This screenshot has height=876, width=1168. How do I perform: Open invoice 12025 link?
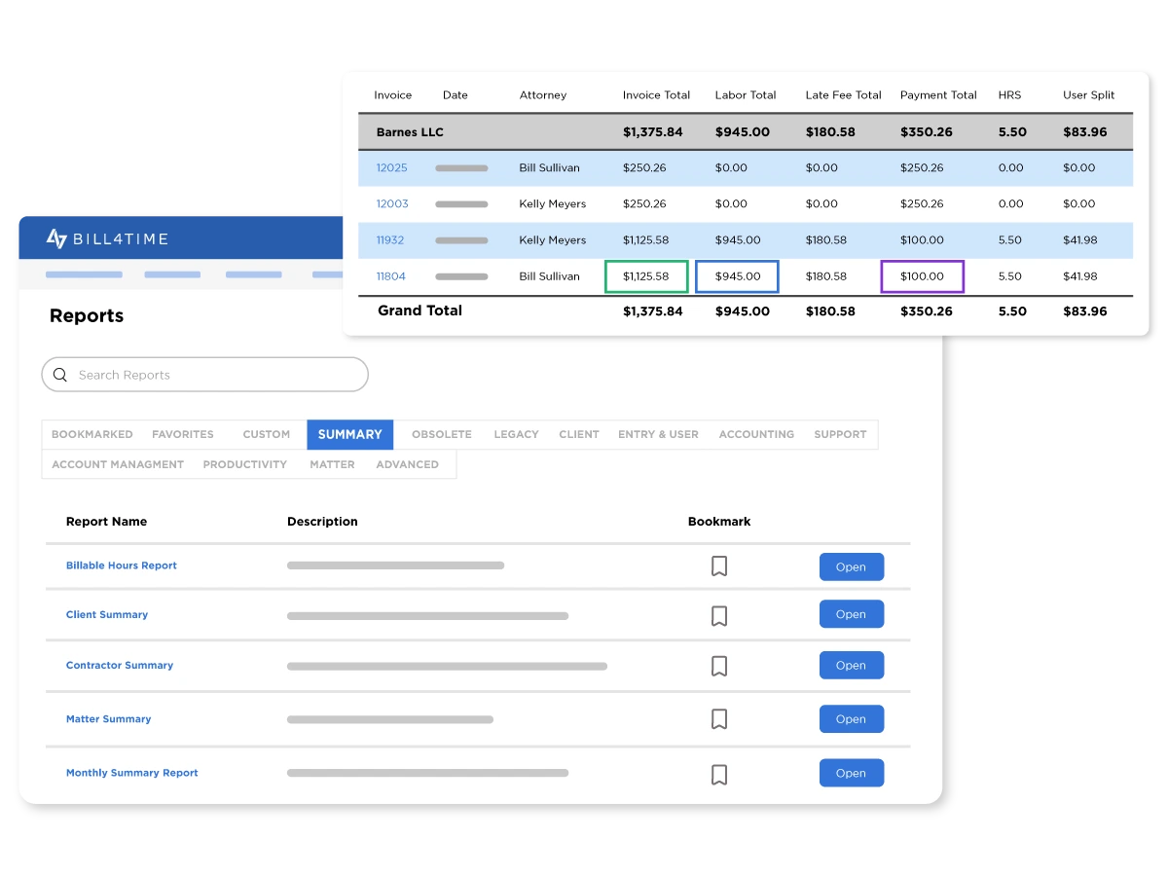[x=391, y=167]
